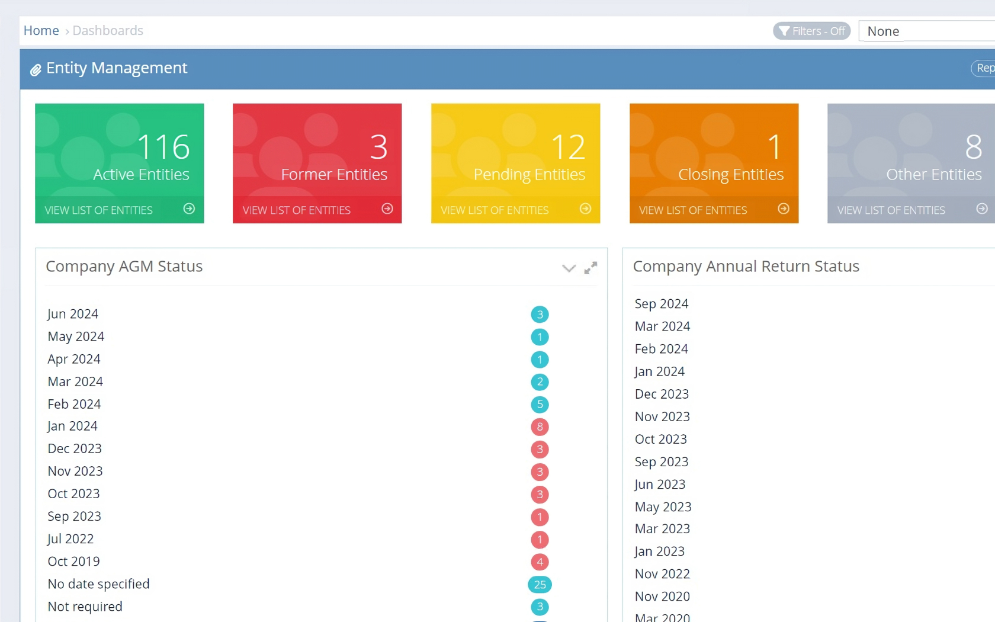Toggle the Filters - Off button
The width and height of the screenshot is (995, 622).
[x=811, y=31]
